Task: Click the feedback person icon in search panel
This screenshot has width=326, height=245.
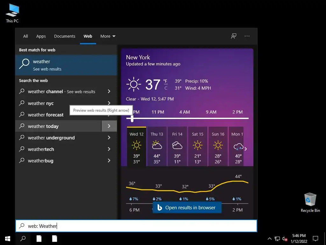Action: point(234,36)
